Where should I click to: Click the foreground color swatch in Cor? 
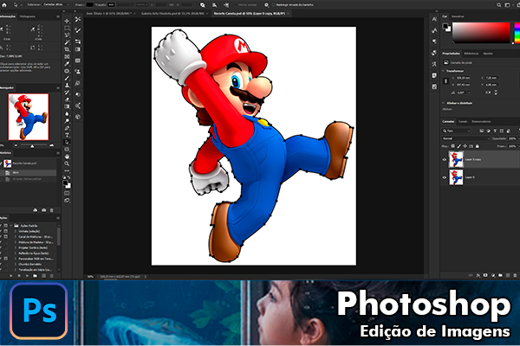click(445, 26)
